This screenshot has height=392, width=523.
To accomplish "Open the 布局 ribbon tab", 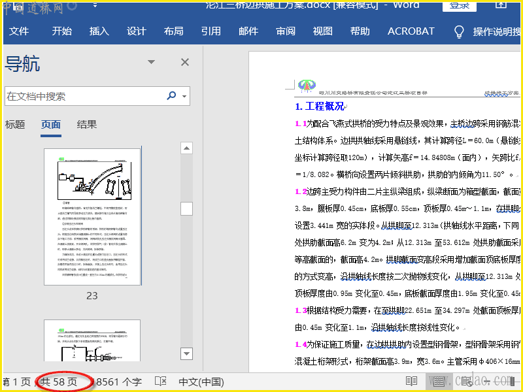I will click(174, 31).
